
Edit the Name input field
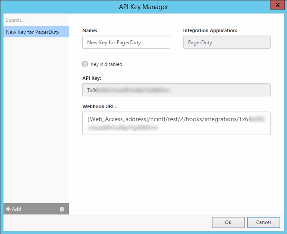[126, 42]
